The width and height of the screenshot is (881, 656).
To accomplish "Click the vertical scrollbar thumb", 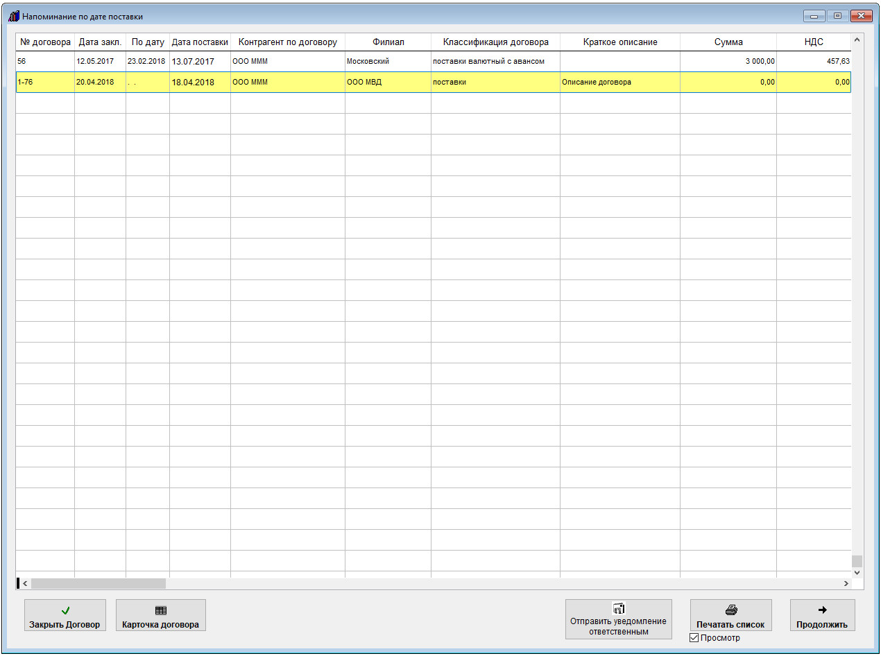I will 857,561.
